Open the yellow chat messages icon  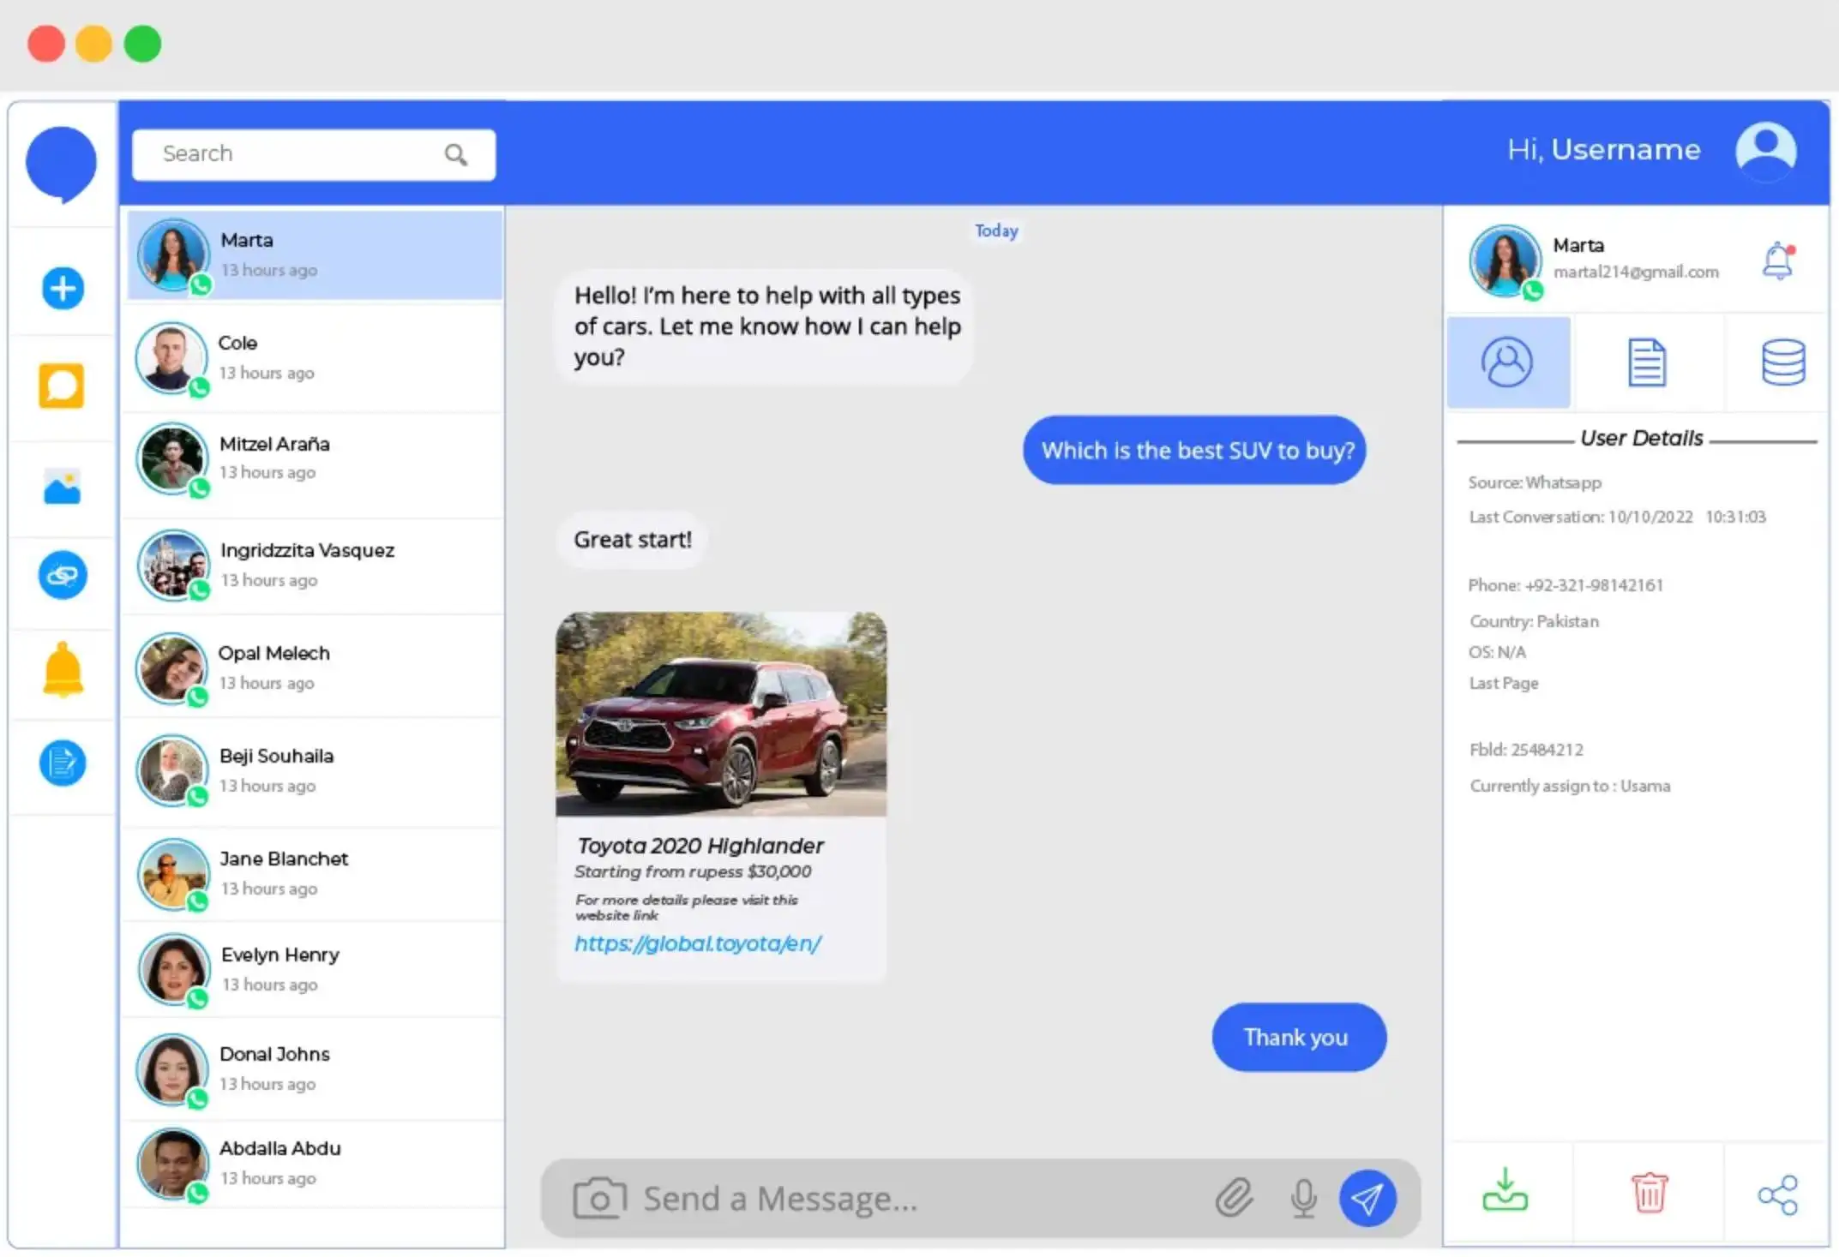pyautogui.click(x=62, y=386)
